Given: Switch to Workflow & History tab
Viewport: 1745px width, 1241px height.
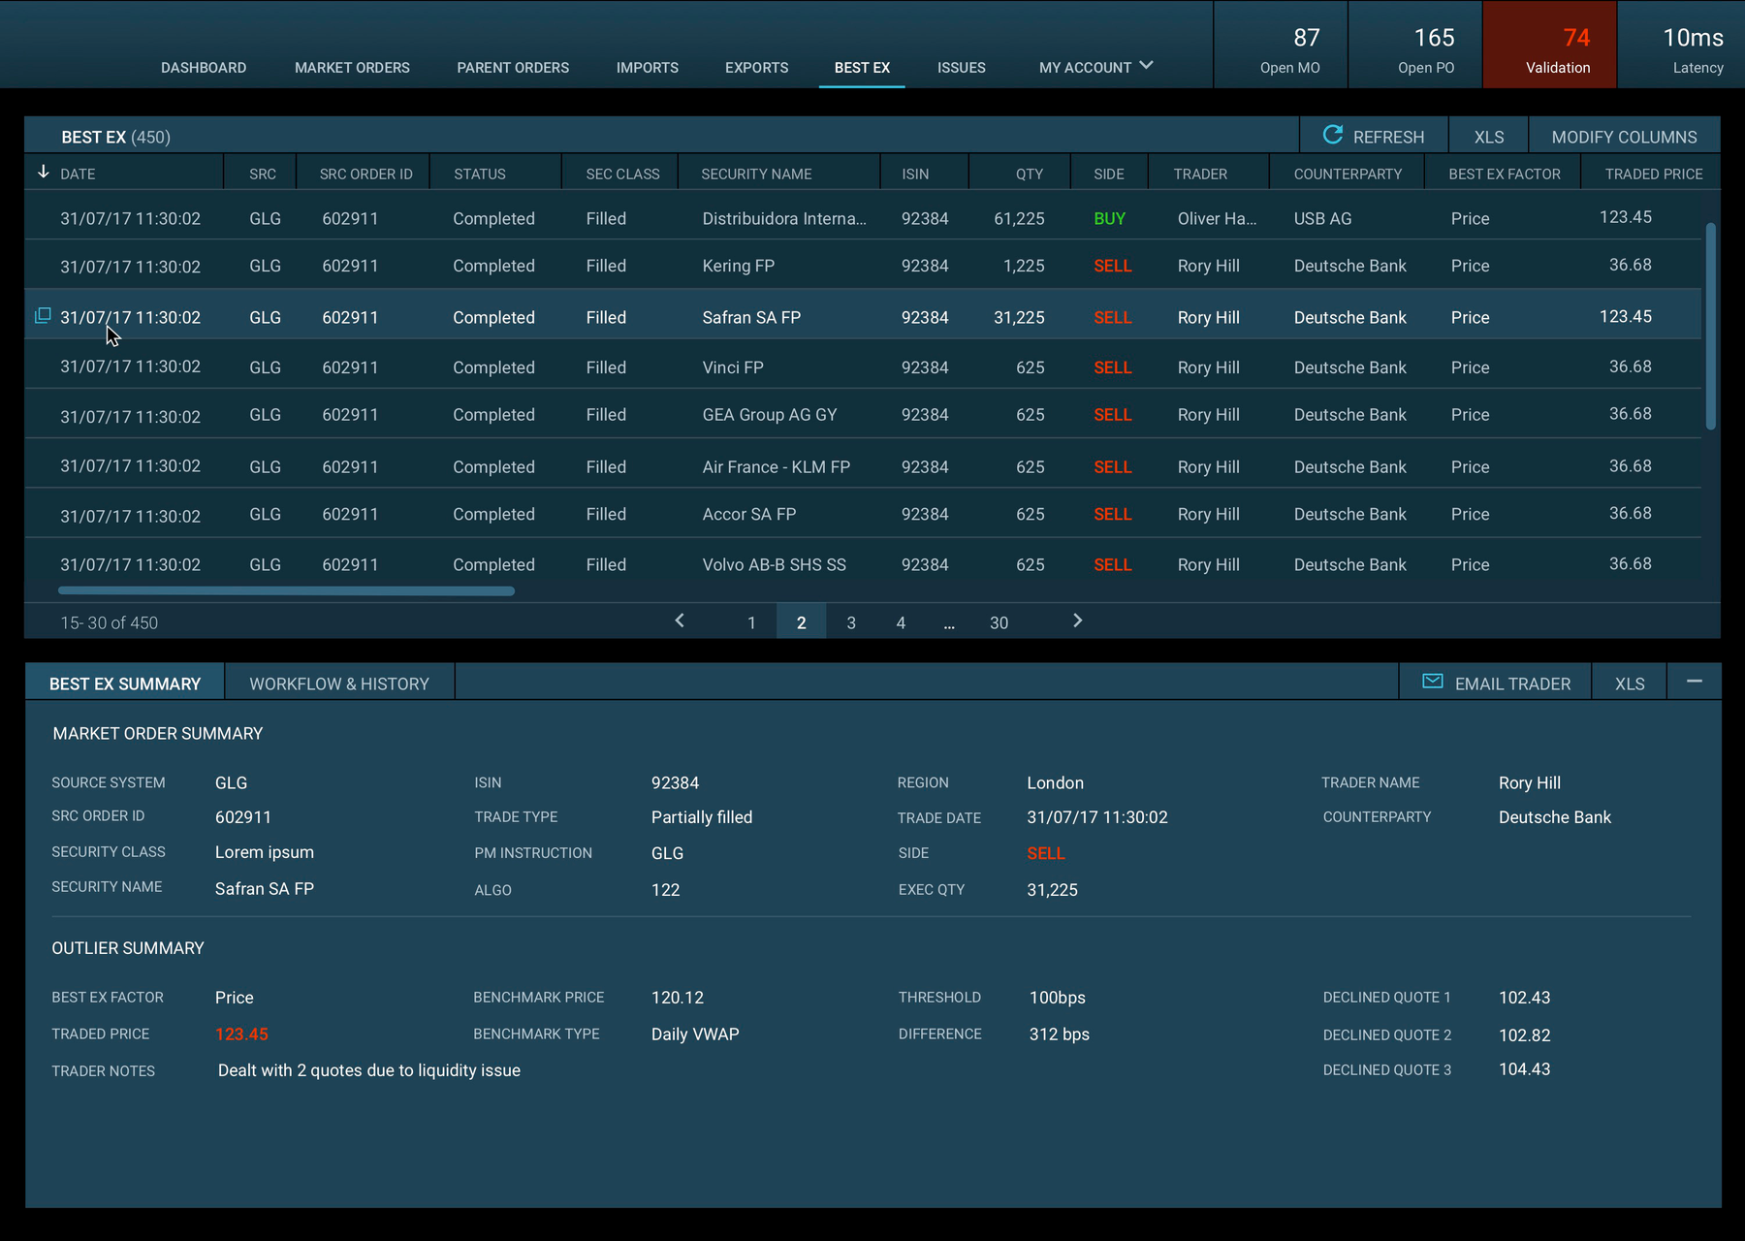Looking at the screenshot, I should click(339, 684).
